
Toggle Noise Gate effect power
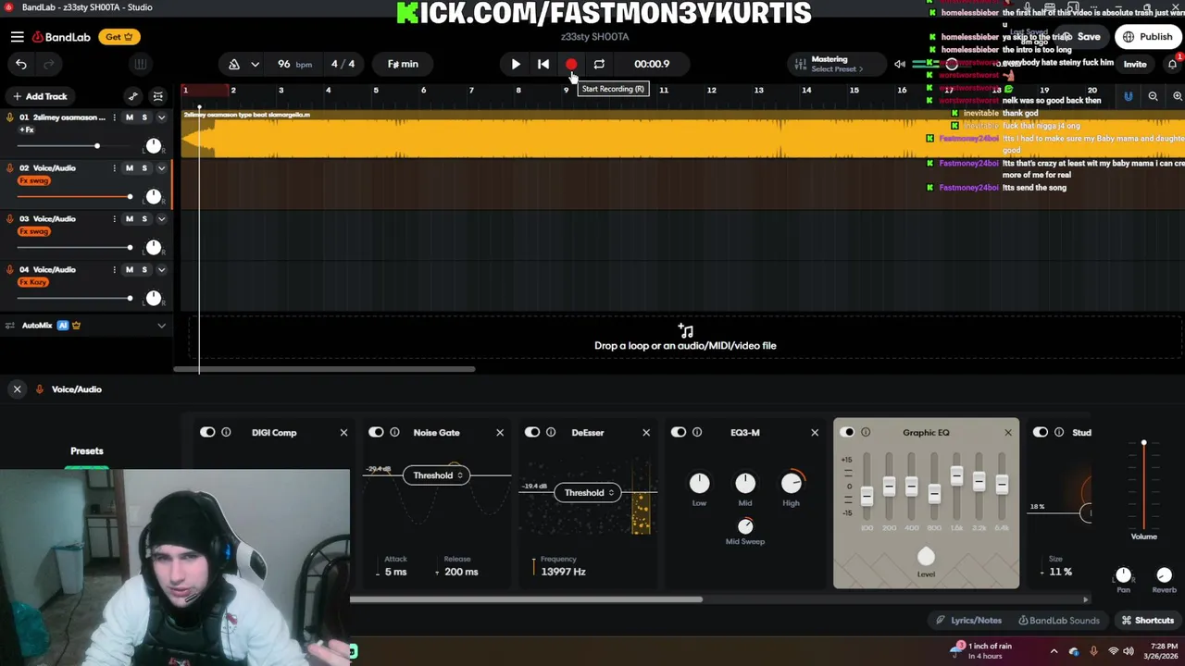click(376, 432)
